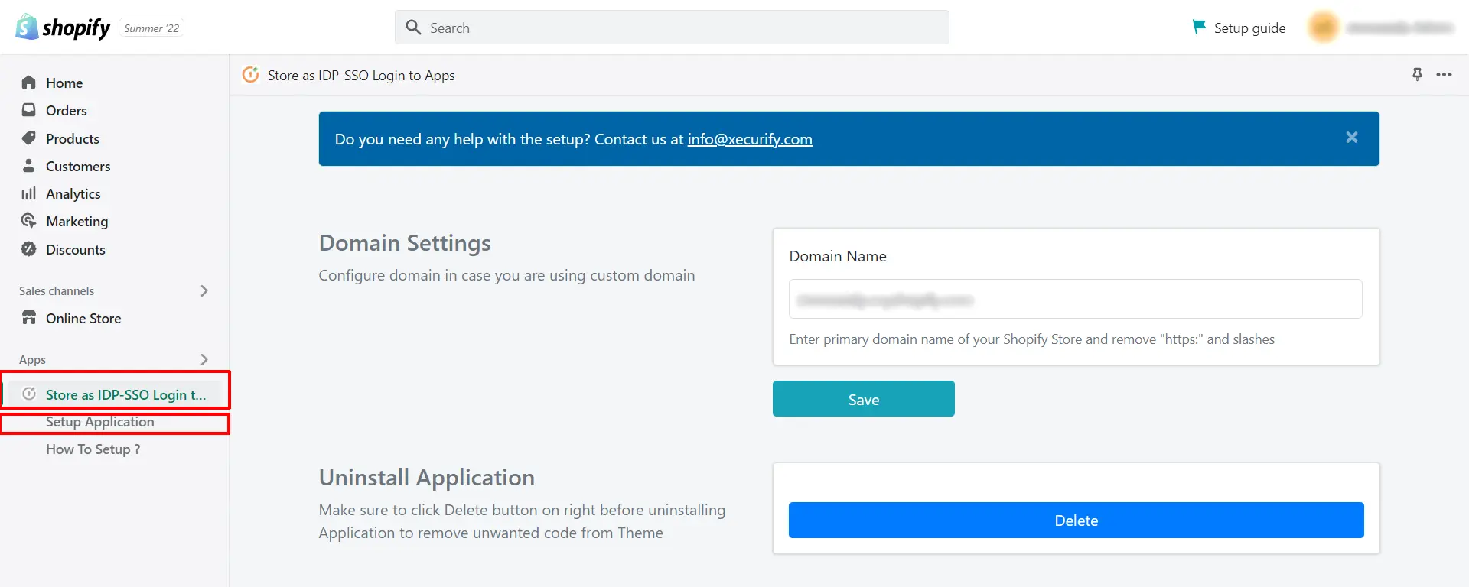Go to Home in sidebar
This screenshot has width=1469, height=587.
64,83
